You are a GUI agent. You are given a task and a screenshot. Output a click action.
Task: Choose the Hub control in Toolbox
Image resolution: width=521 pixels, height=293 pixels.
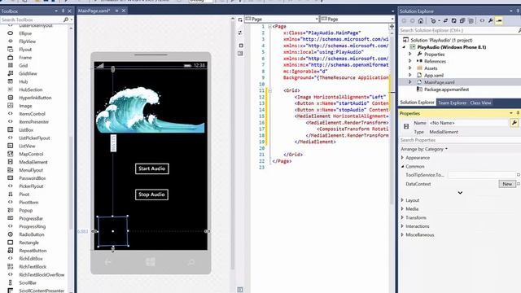(24, 81)
